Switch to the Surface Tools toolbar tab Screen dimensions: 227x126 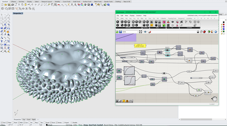point(87,2)
